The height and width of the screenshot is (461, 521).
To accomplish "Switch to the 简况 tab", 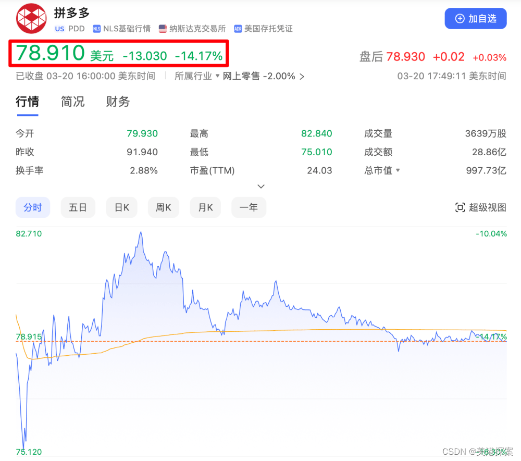I will pos(73,102).
